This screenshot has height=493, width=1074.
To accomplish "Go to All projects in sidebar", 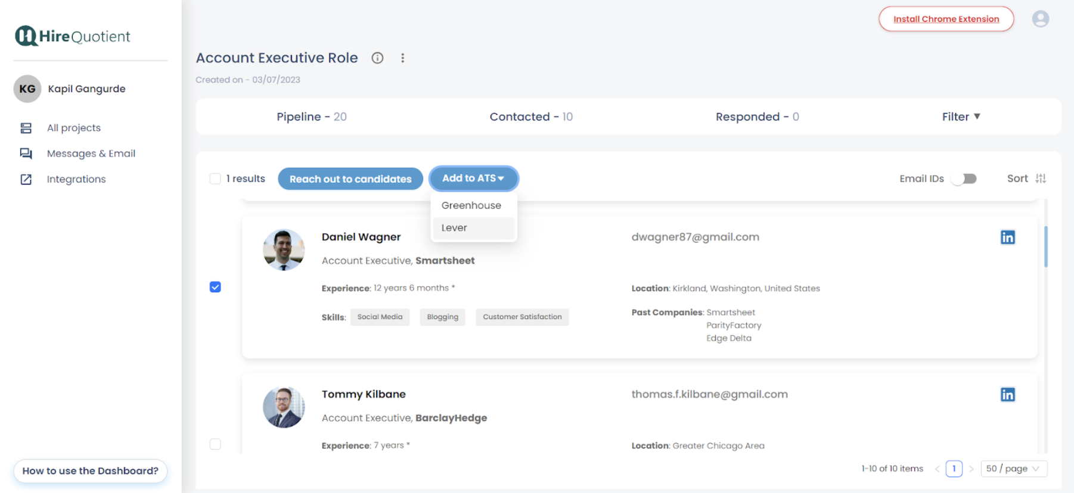I will click(x=73, y=128).
